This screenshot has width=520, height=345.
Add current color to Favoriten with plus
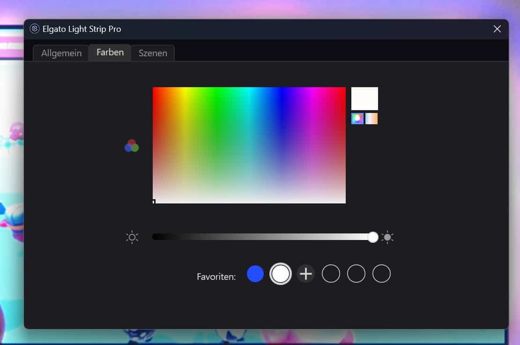click(x=306, y=274)
